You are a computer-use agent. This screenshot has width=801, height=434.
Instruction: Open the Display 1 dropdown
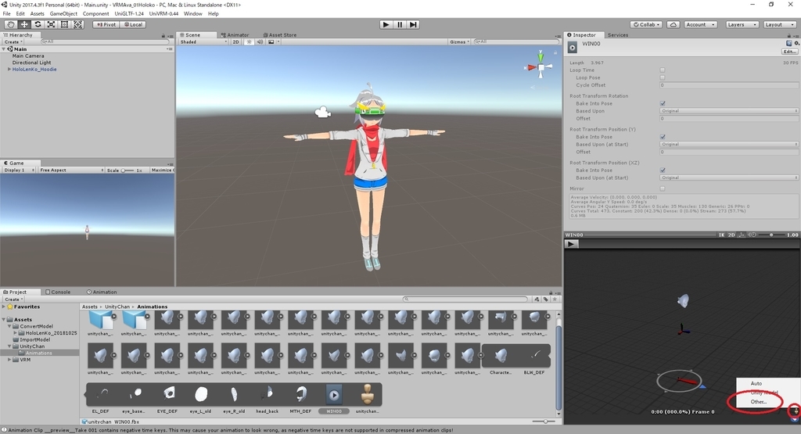point(19,170)
